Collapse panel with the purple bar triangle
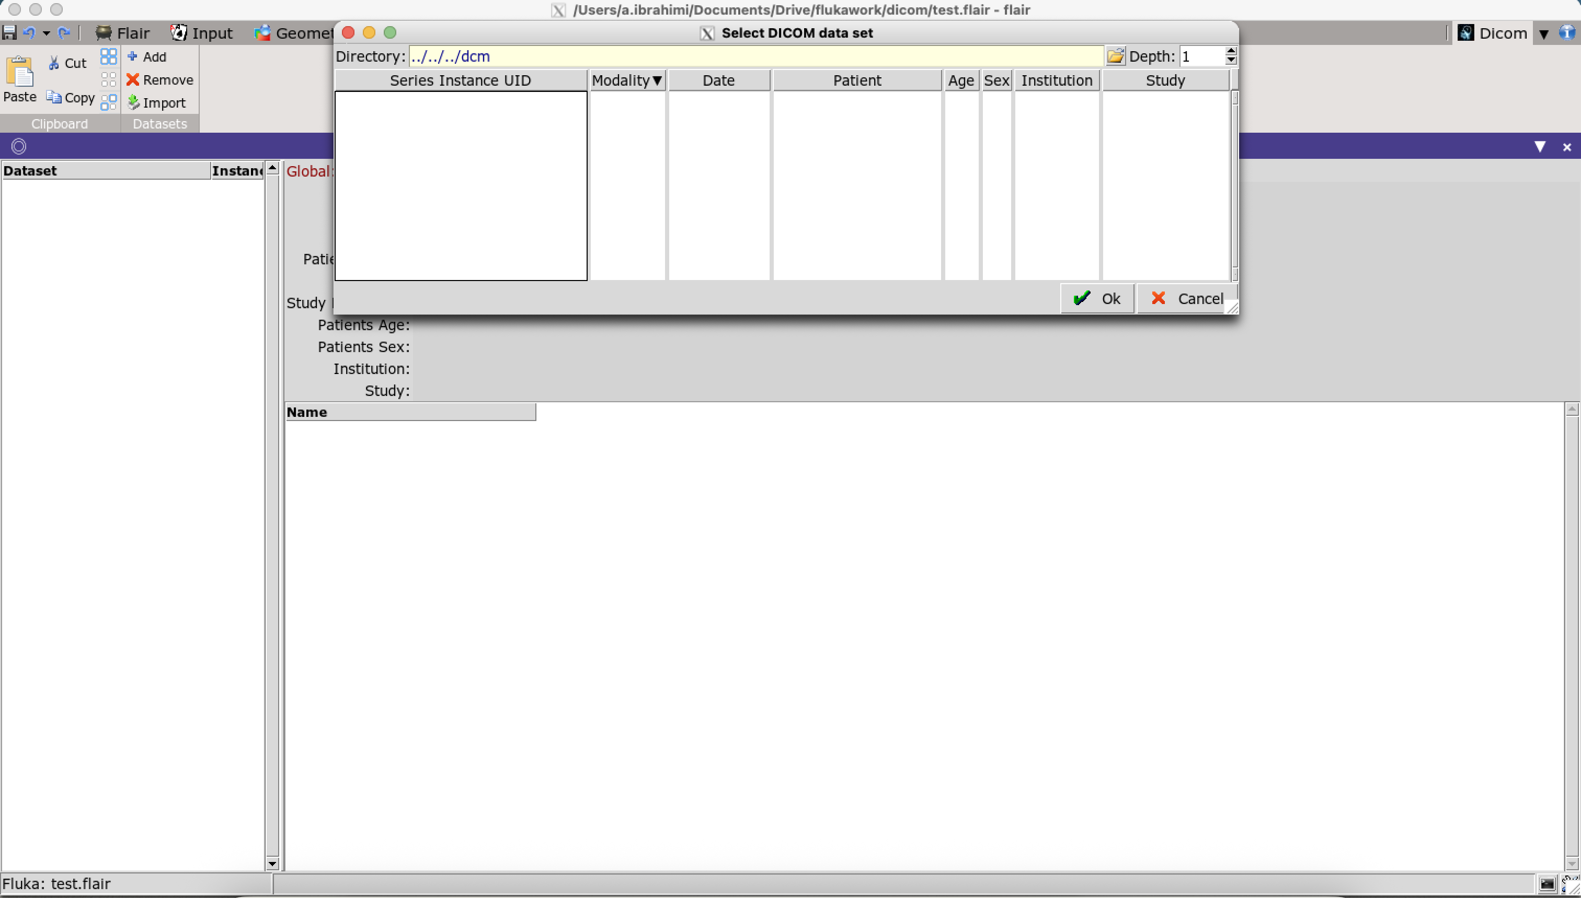The image size is (1581, 898). [x=1540, y=147]
